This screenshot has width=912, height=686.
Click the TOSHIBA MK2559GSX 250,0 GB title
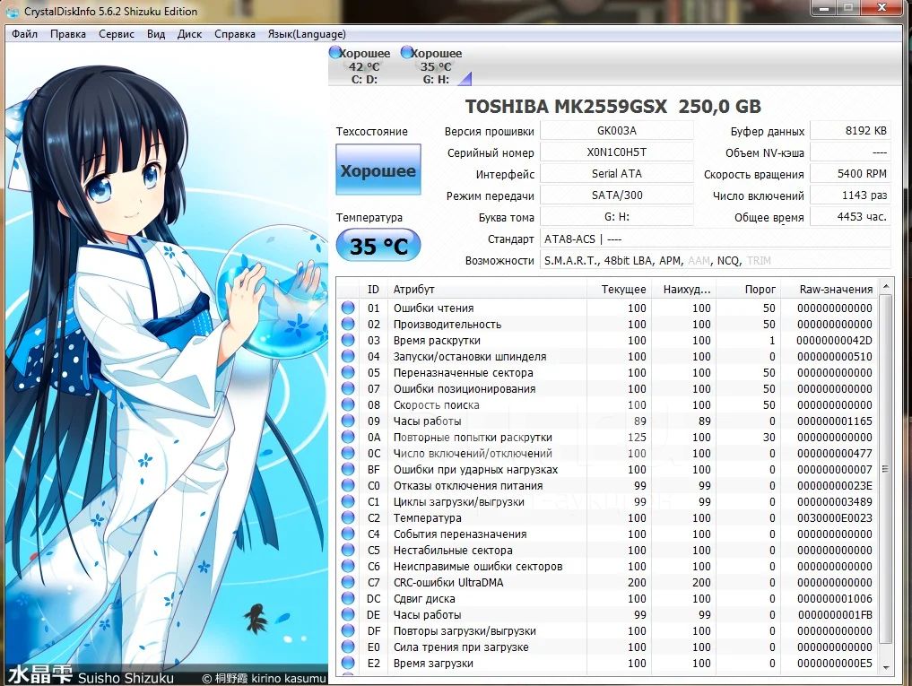pos(613,106)
